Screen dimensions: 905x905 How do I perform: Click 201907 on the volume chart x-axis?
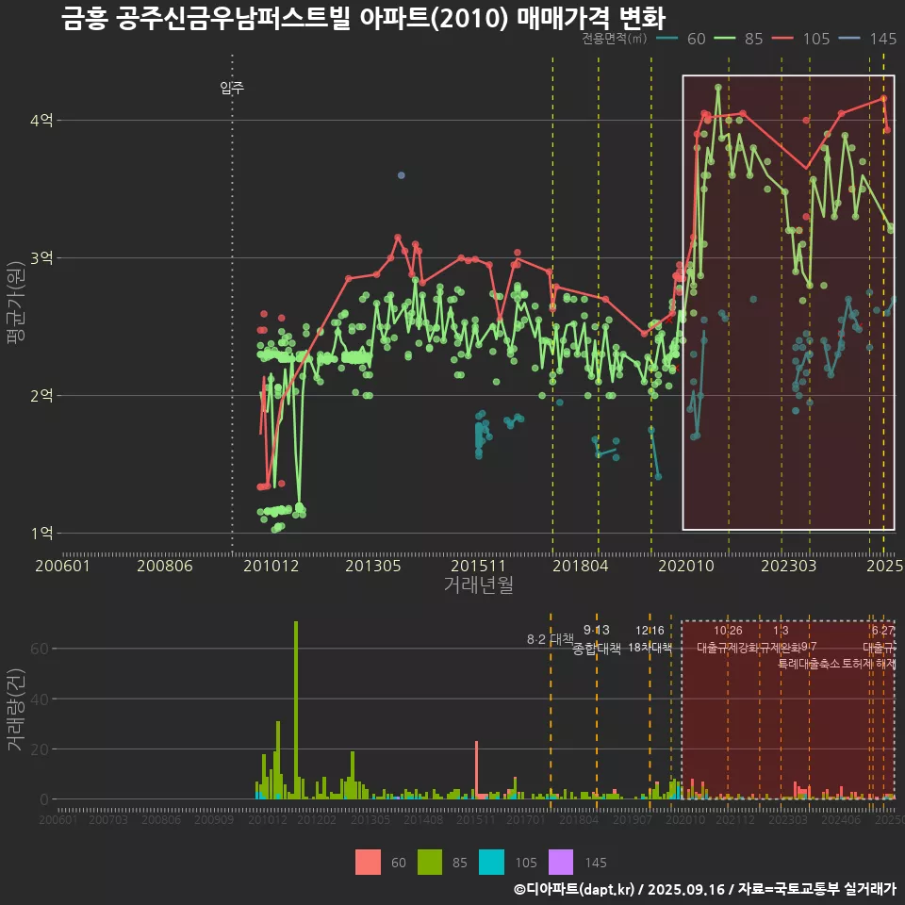pyautogui.click(x=633, y=819)
